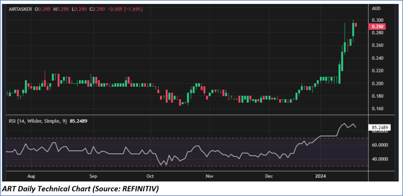The image size is (403, 196).
Task: Click the 2024 label on time axis
Action: [x=320, y=176]
